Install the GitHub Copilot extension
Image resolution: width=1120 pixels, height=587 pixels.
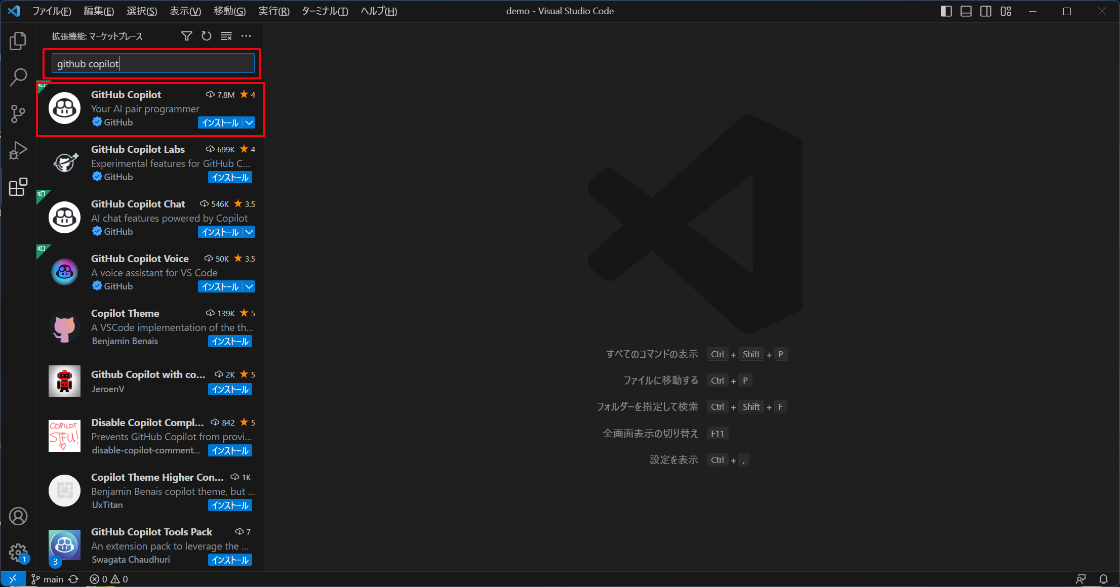pyautogui.click(x=220, y=123)
